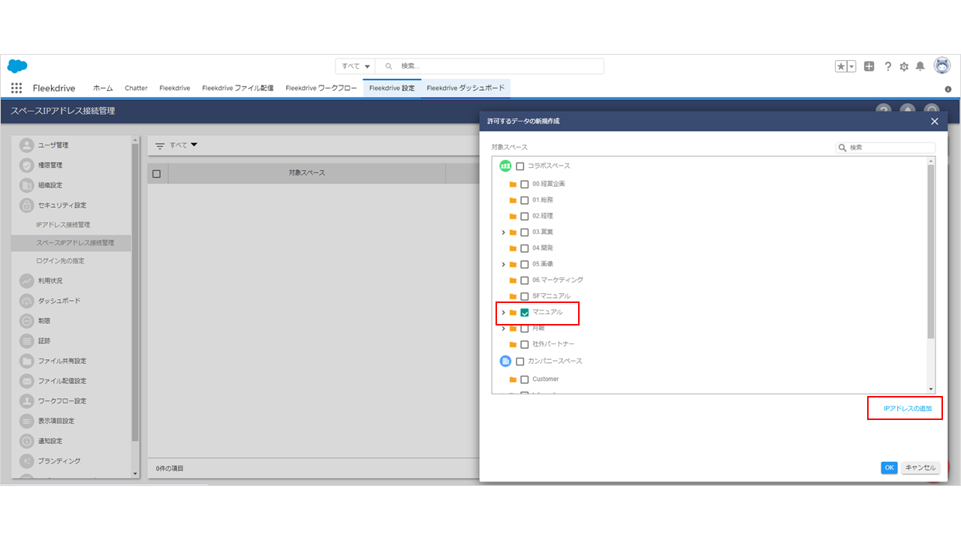Switch to Fleekdrive ダッシュボード tab
Viewport: 961px width, 540px height.
pyautogui.click(x=465, y=88)
